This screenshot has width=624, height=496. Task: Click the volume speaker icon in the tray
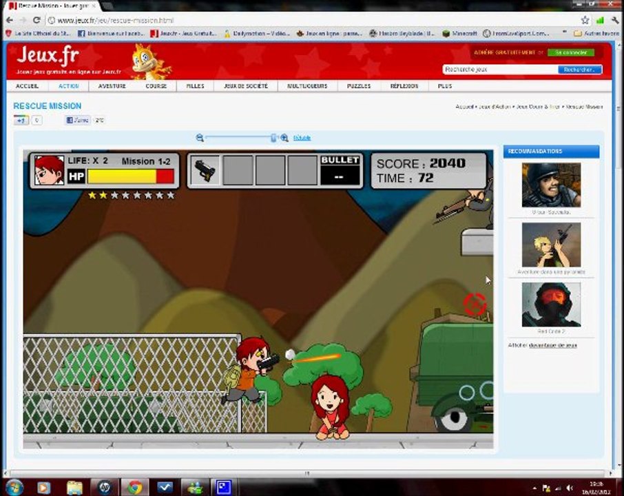click(570, 488)
